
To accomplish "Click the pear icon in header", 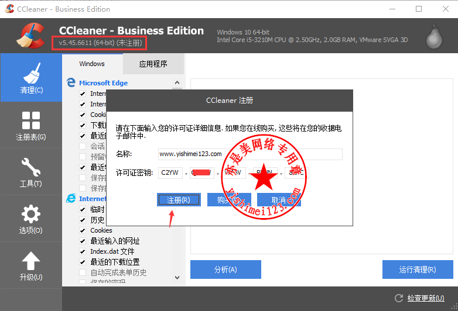I will (434, 37).
